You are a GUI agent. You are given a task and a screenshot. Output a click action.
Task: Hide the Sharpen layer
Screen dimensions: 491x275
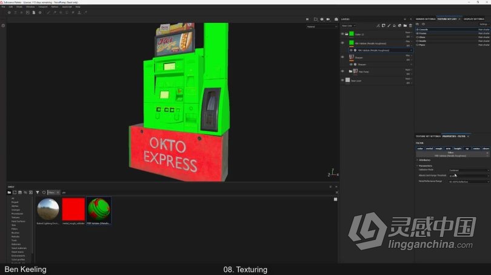click(x=342, y=57)
